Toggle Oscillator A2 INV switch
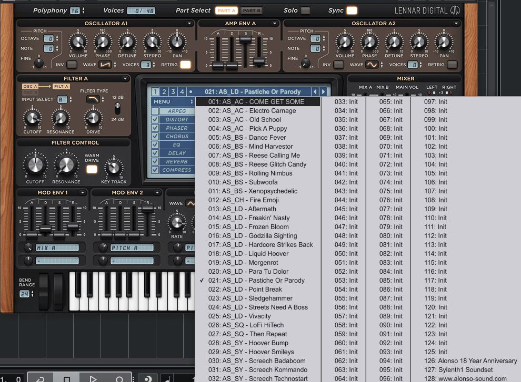 click(x=338, y=65)
